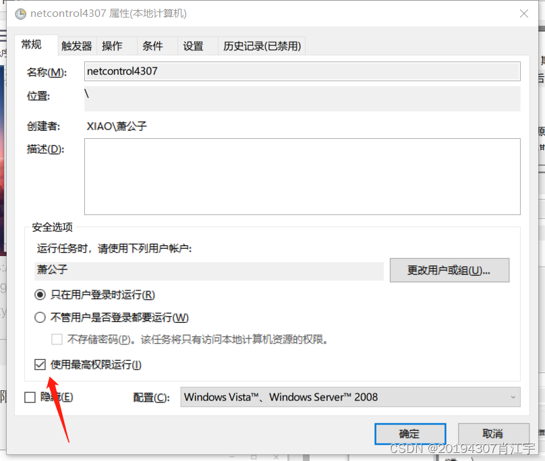Select the 常规 tab

[x=31, y=44]
